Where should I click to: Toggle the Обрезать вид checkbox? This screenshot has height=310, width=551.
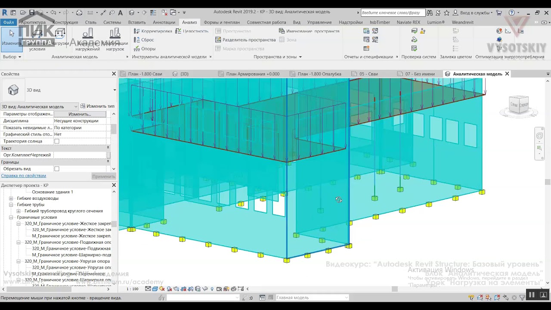pos(56,169)
